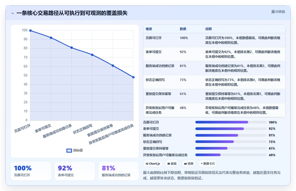Click the 数据 table column header

point(183,29)
